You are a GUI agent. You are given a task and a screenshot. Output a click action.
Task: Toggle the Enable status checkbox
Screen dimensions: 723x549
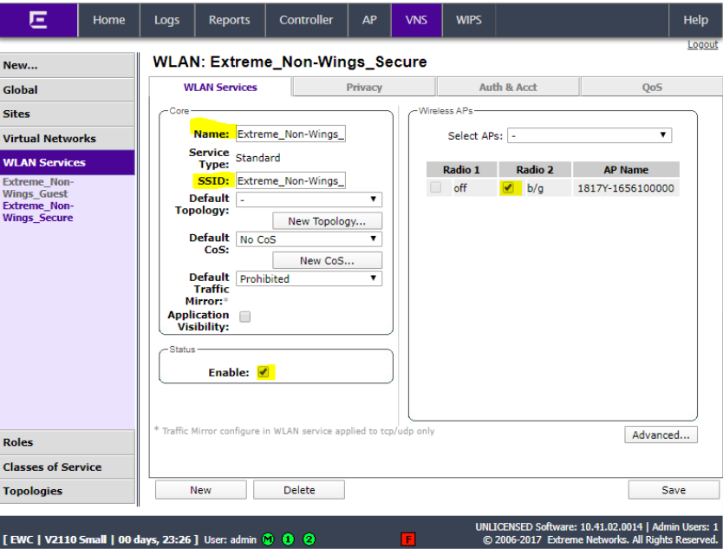[264, 372]
